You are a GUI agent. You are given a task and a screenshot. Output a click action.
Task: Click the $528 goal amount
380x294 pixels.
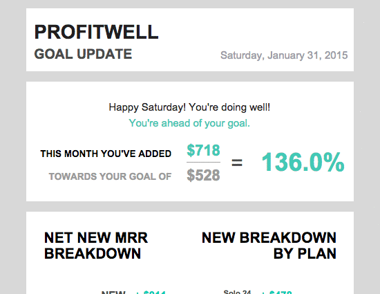[203, 175]
